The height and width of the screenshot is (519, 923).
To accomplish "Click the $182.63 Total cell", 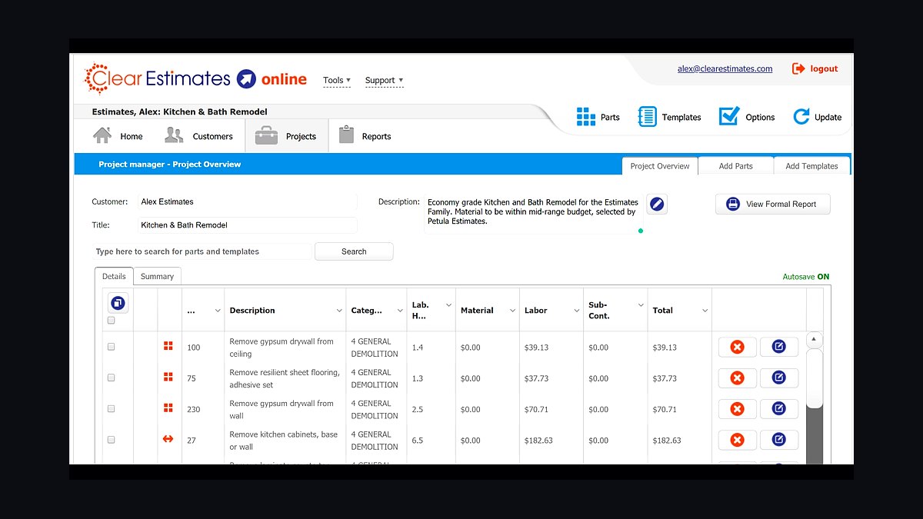I will pos(667,441).
